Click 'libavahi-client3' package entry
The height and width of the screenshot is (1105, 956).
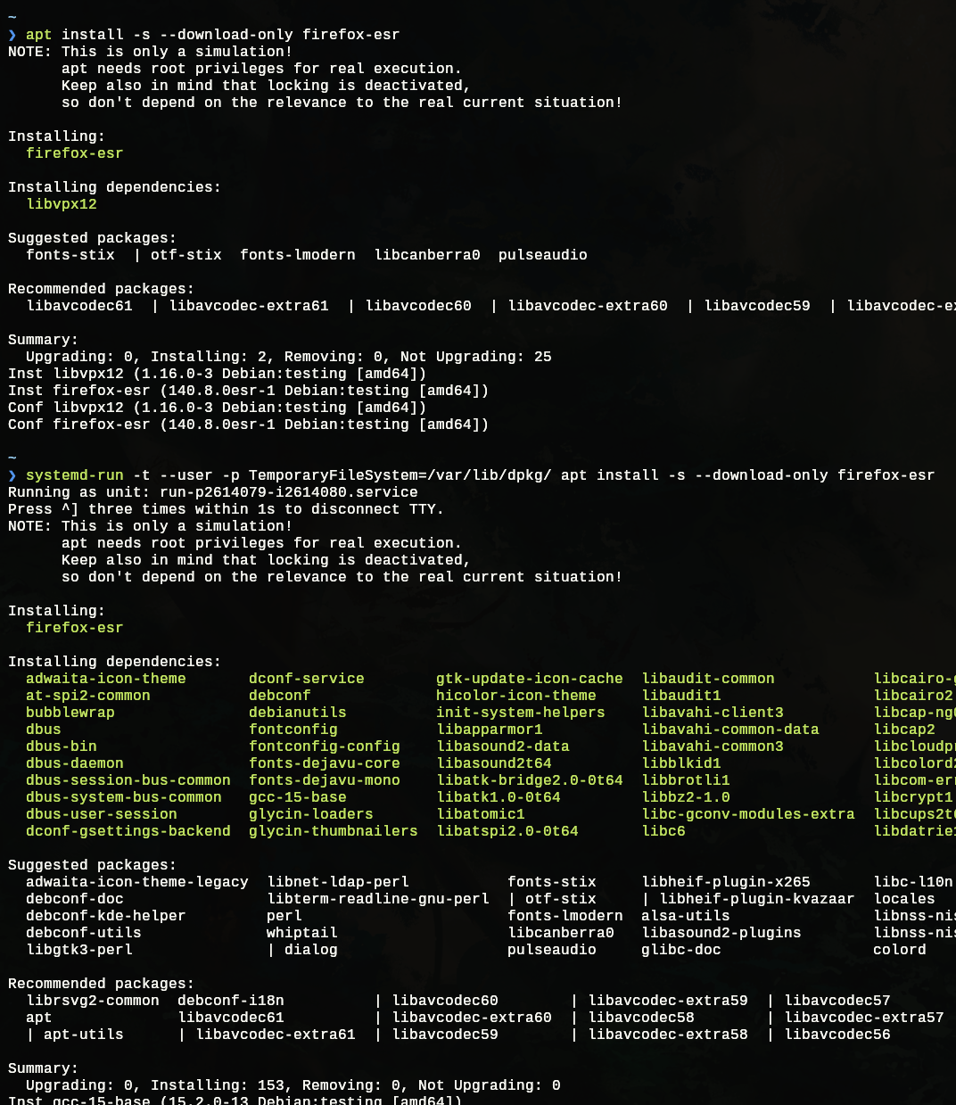pos(713,713)
